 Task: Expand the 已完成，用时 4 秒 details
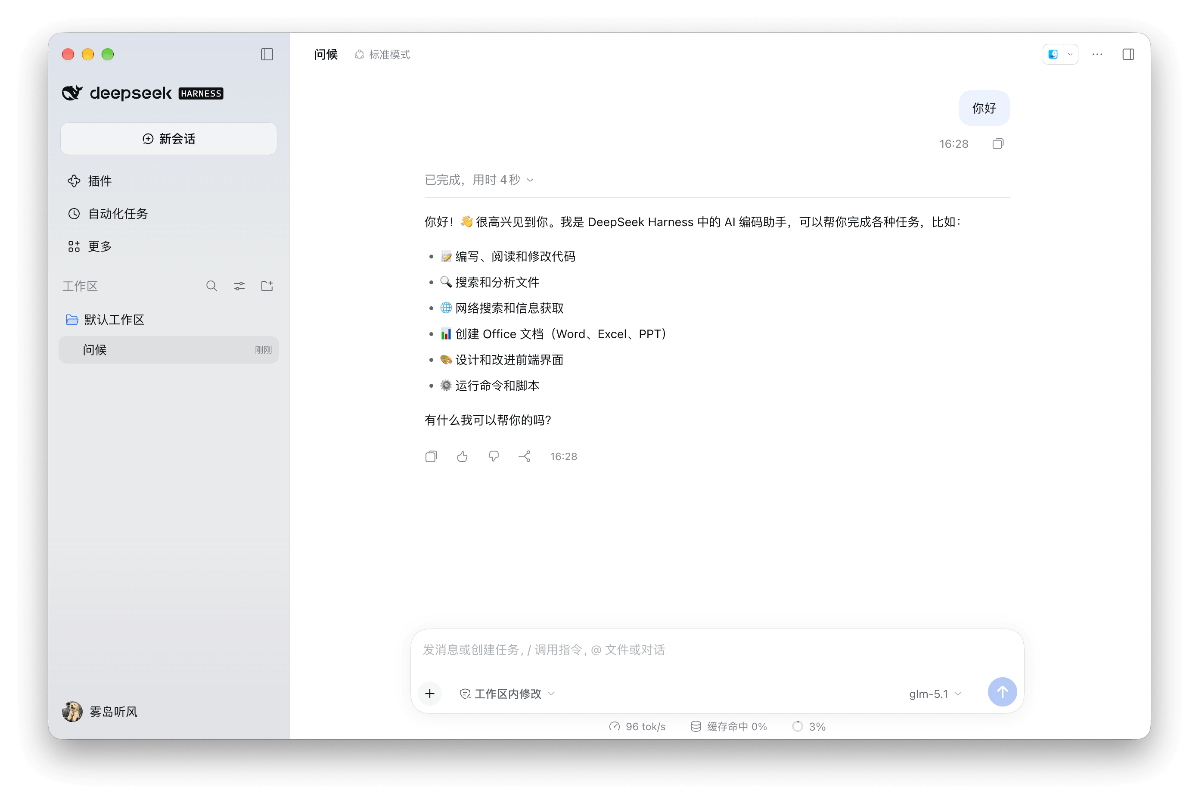[x=479, y=180]
